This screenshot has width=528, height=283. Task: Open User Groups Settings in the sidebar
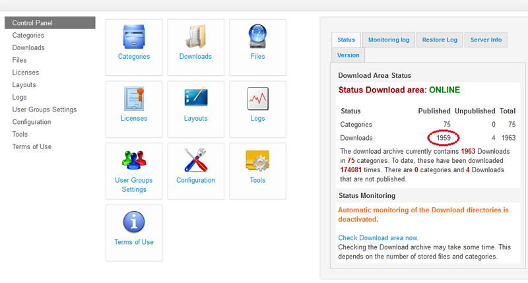click(x=44, y=110)
